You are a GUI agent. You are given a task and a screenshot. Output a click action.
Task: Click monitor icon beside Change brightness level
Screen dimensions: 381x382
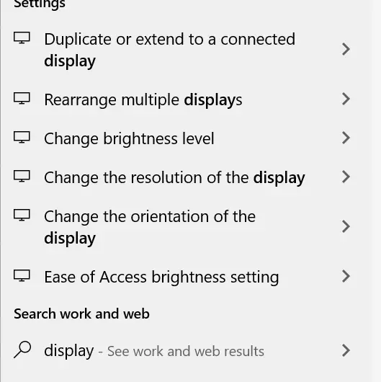22,137
